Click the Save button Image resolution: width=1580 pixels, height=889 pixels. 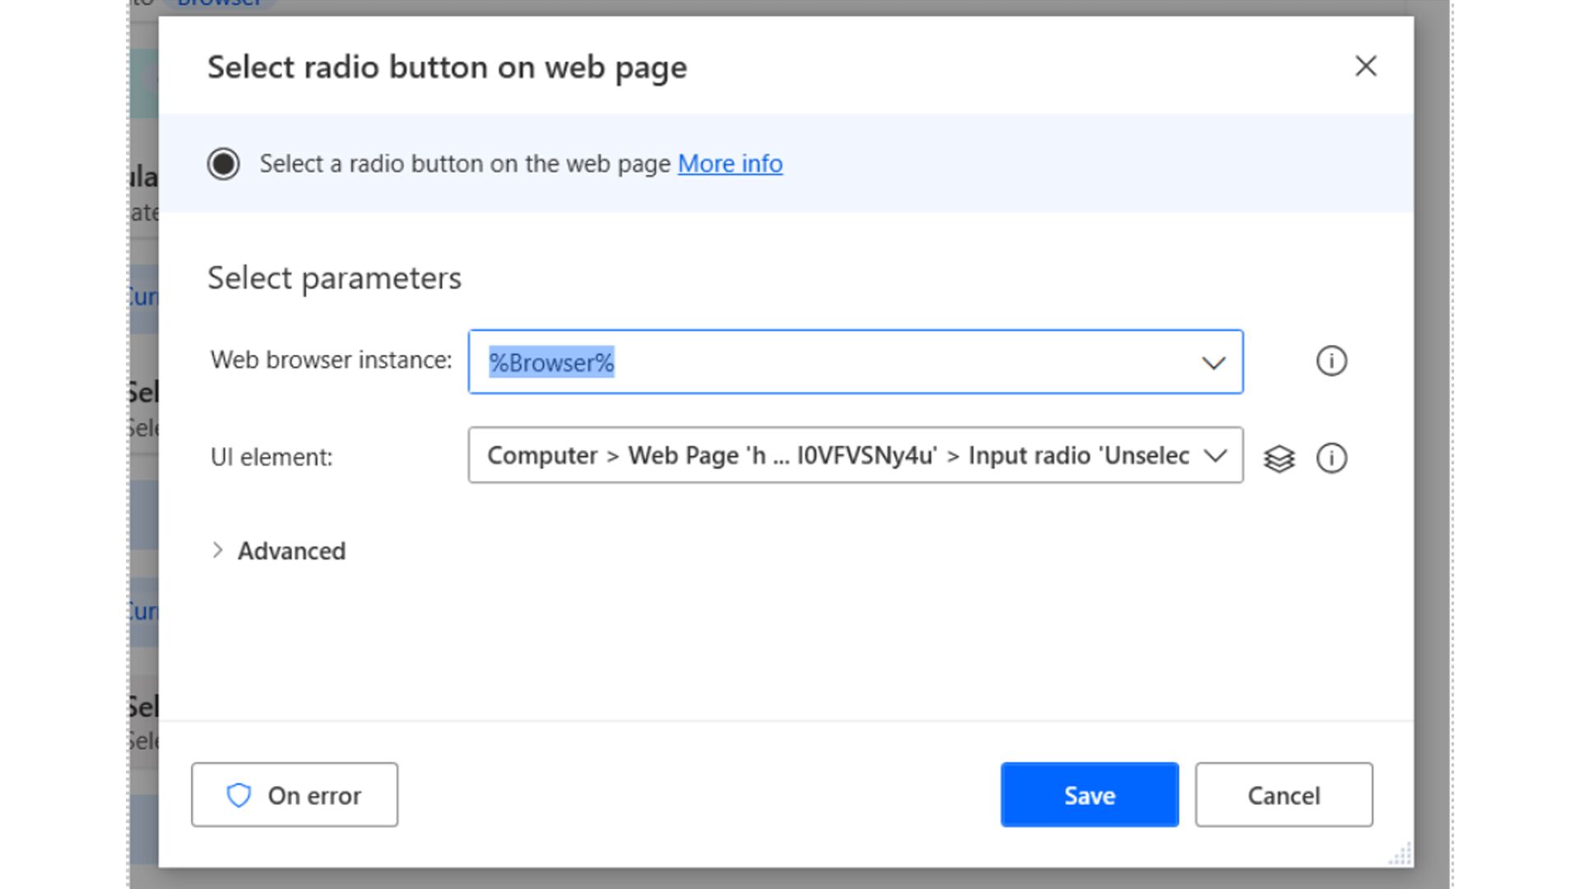tap(1089, 795)
